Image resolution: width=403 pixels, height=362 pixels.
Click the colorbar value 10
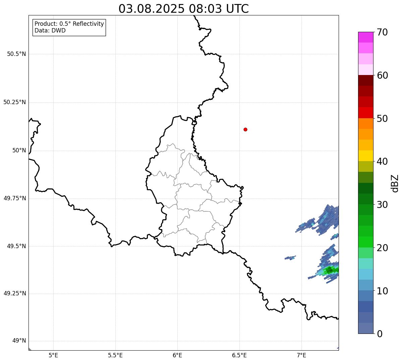click(382, 291)
